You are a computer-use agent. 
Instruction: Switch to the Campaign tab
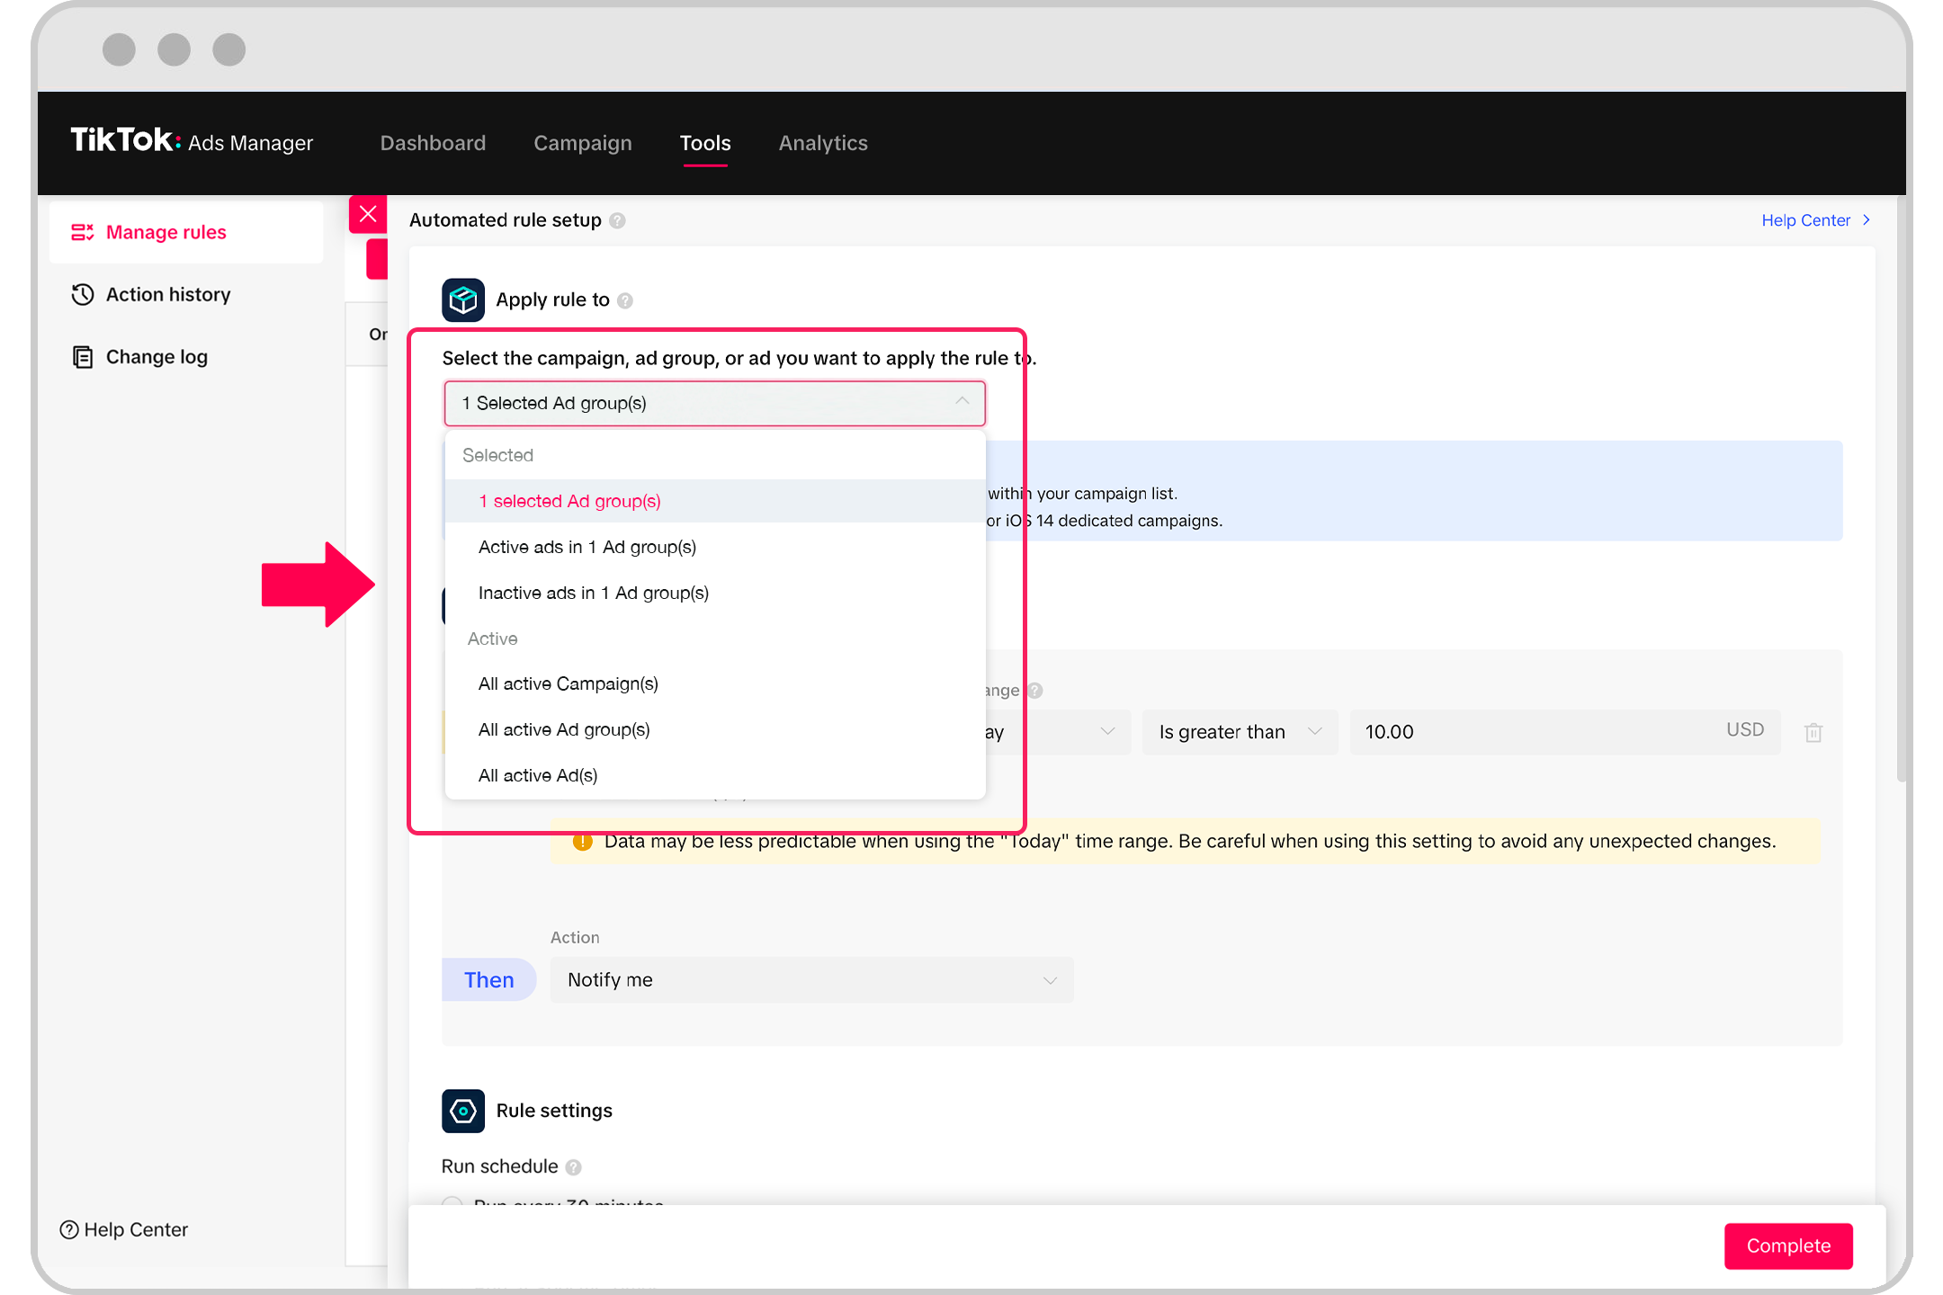(582, 143)
